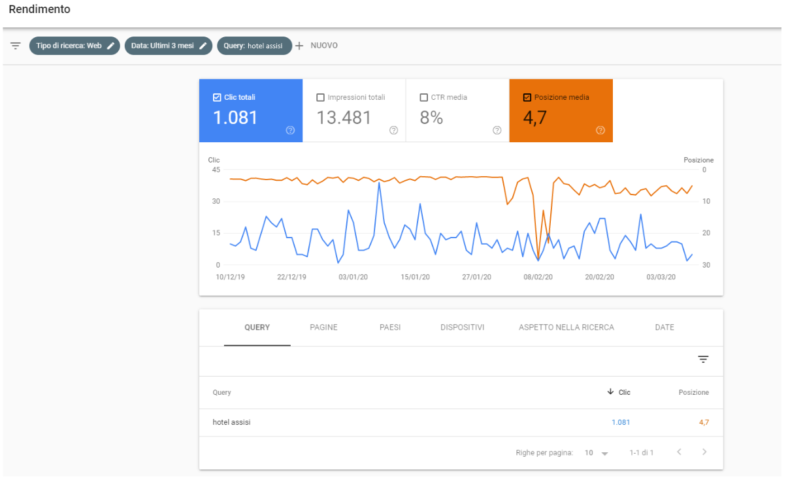Go to previous page chevron
Image resolution: width=788 pixels, height=481 pixels.
679,452
